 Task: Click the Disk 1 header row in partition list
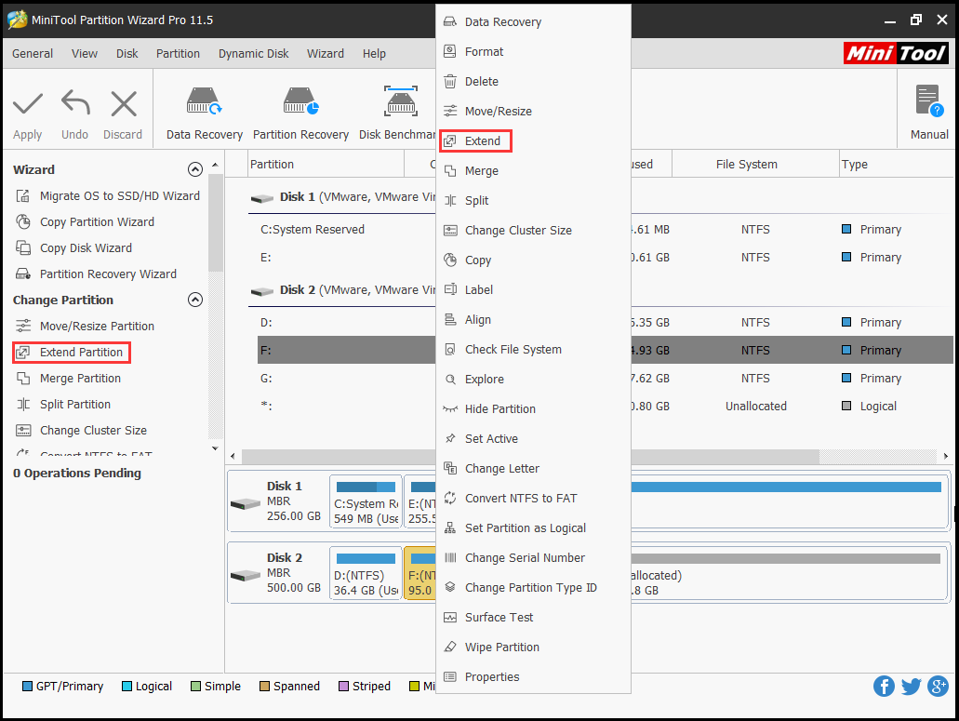click(342, 197)
